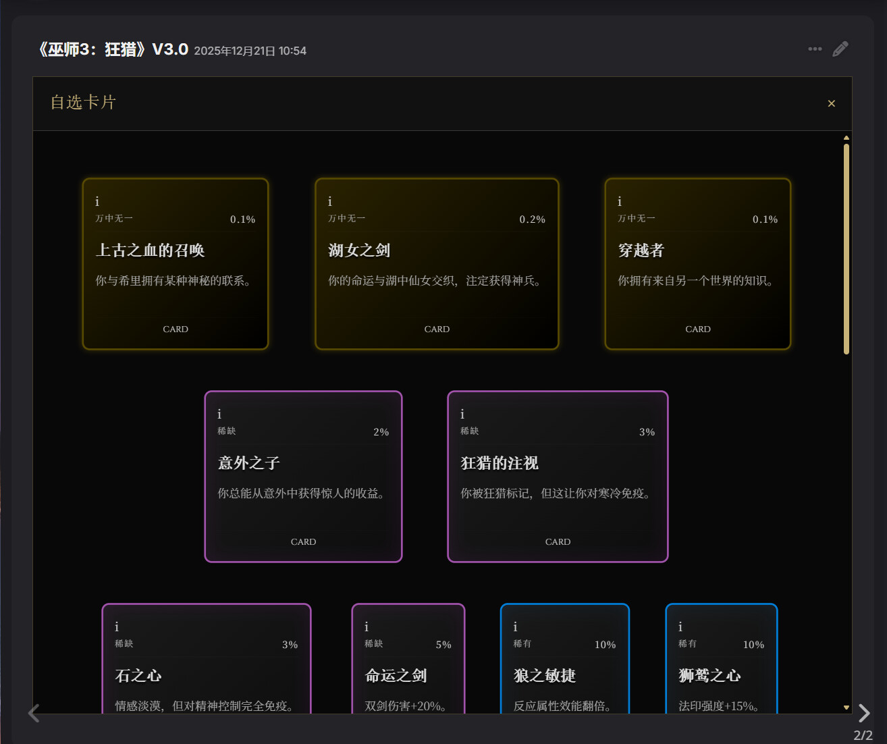Open info icon on 意外之子 card
887x744 pixels.
click(219, 414)
